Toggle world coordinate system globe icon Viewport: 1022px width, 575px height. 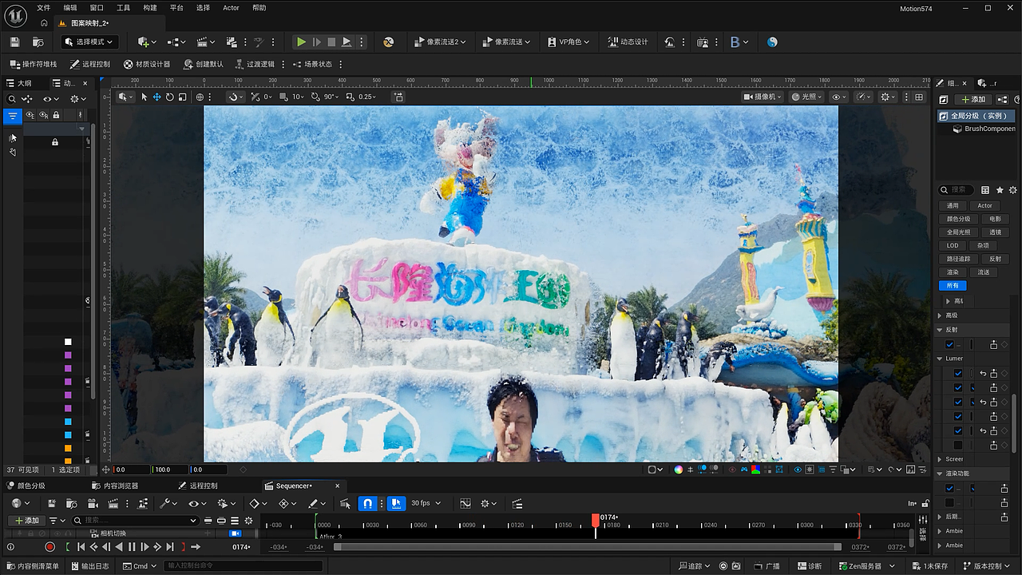click(200, 97)
